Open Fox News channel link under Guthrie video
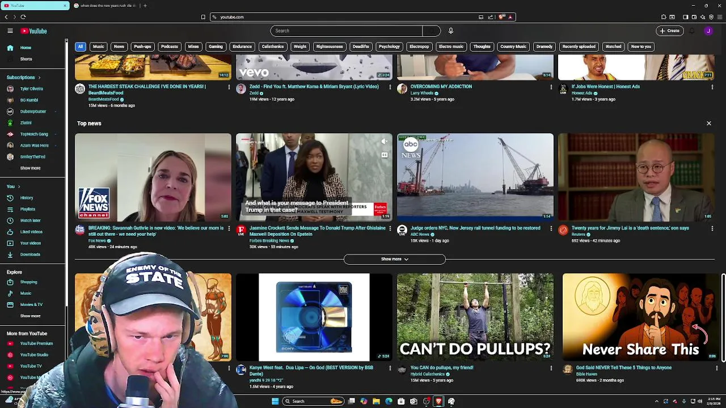Image resolution: width=726 pixels, height=408 pixels. click(97, 241)
